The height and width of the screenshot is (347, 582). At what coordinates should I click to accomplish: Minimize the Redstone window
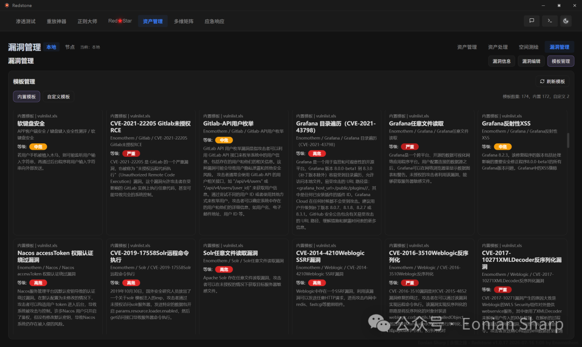(543, 5)
